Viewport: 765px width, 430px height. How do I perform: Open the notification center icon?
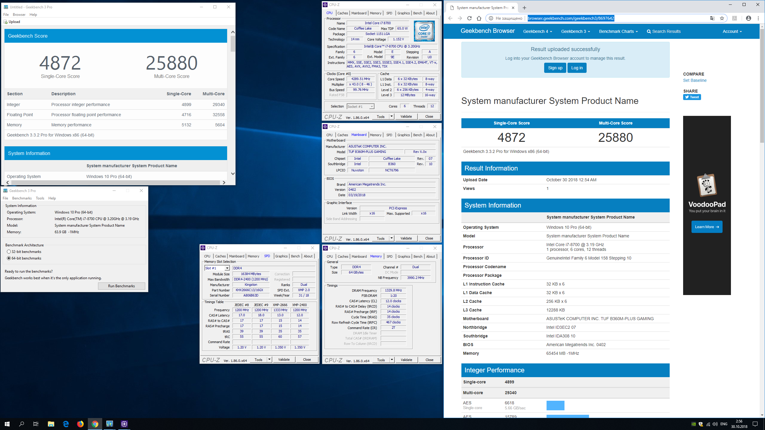point(755,424)
